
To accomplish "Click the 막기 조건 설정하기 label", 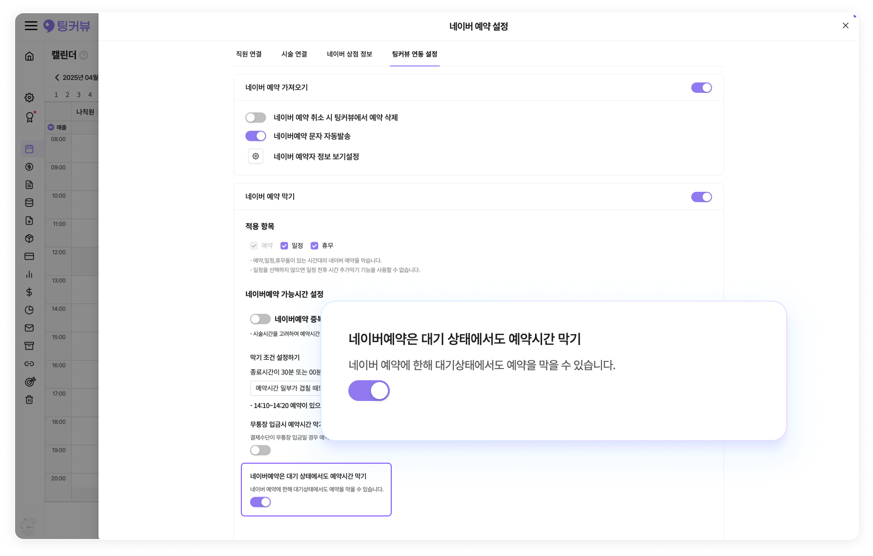I will click(275, 357).
